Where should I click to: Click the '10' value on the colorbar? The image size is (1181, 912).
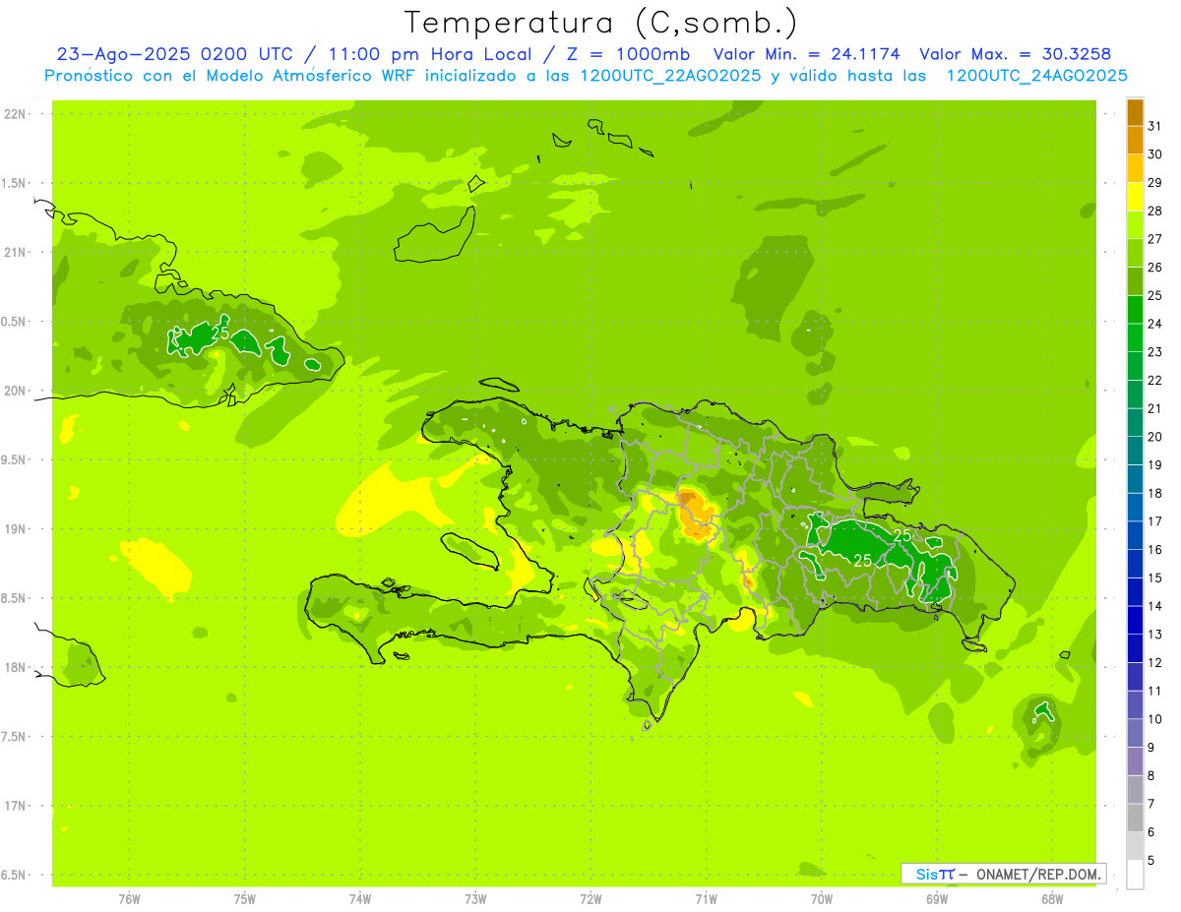click(1155, 719)
